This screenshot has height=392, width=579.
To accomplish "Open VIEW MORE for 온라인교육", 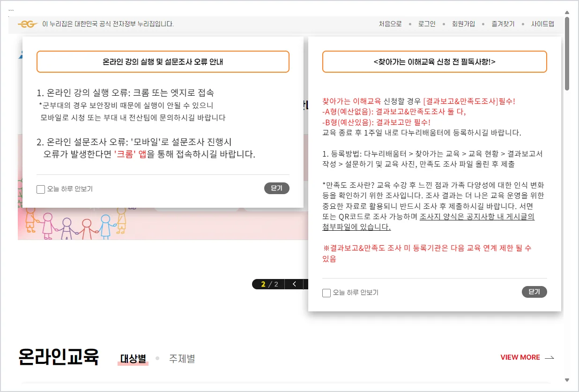I will tap(520, 357).
